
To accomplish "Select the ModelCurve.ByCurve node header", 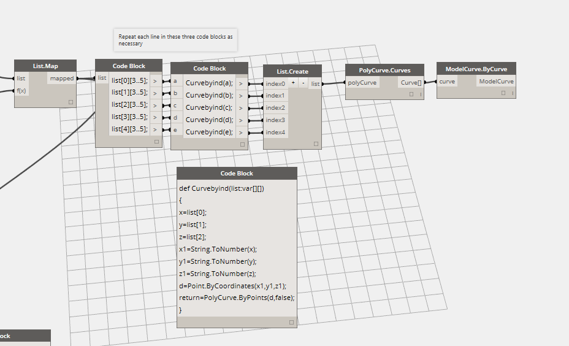I will click(476, 69).
